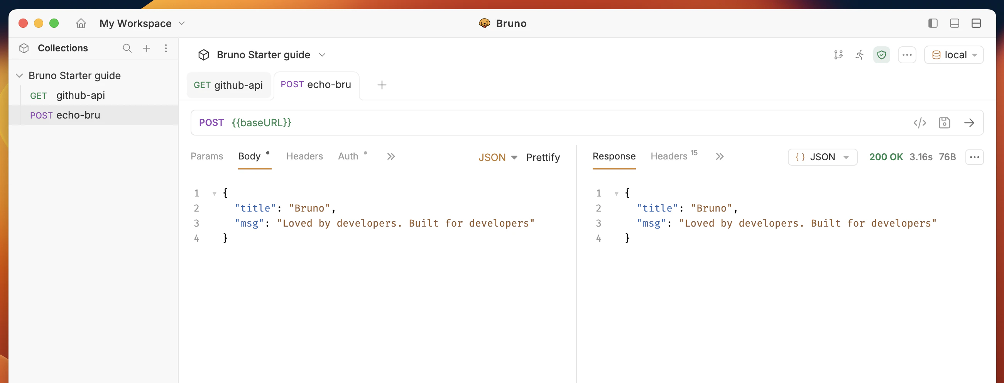Viewport: 1004px width, 383px height.
Task: Open the response JSON format dropdown
Action: [x=822, y=158]
